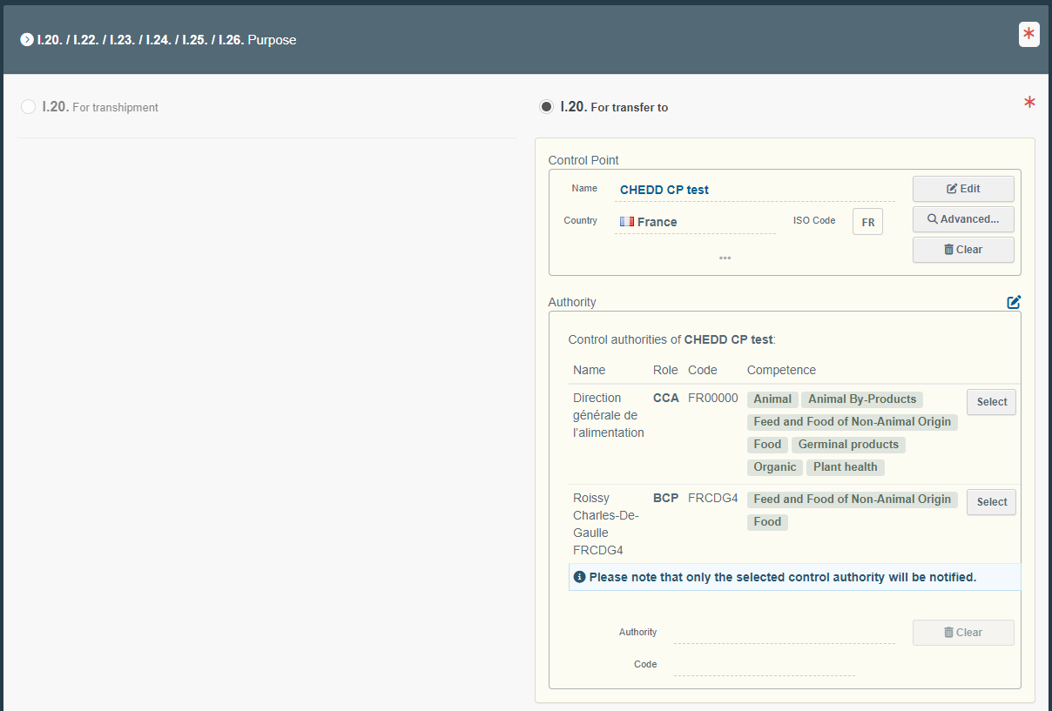
Task: Click the France flag icon
Action: pos(626,222)
